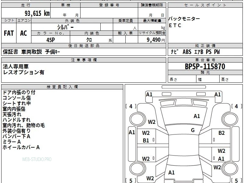
Task: Click the 内装色 header cell
Action: point(91,33)
